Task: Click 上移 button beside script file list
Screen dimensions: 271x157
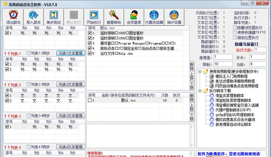Action: coord(192,107)
